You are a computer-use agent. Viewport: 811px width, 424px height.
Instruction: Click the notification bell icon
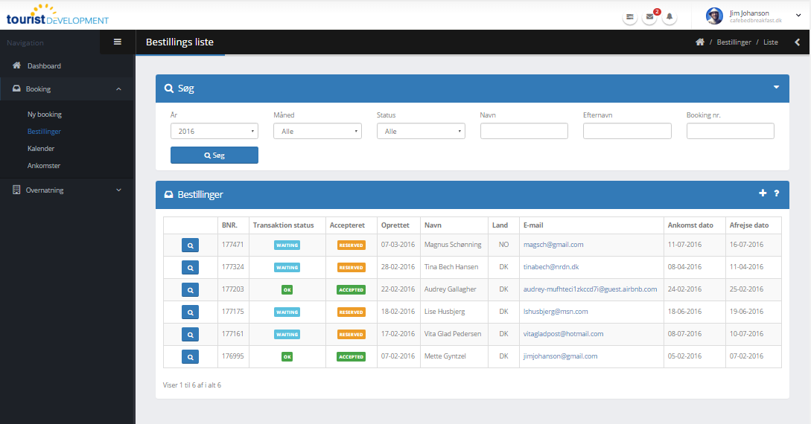(670, 16)
